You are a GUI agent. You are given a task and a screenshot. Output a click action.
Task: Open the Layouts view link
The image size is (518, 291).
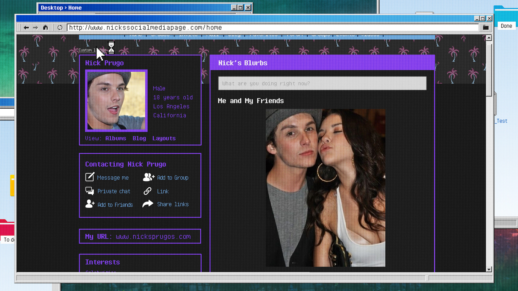point(164,138)
